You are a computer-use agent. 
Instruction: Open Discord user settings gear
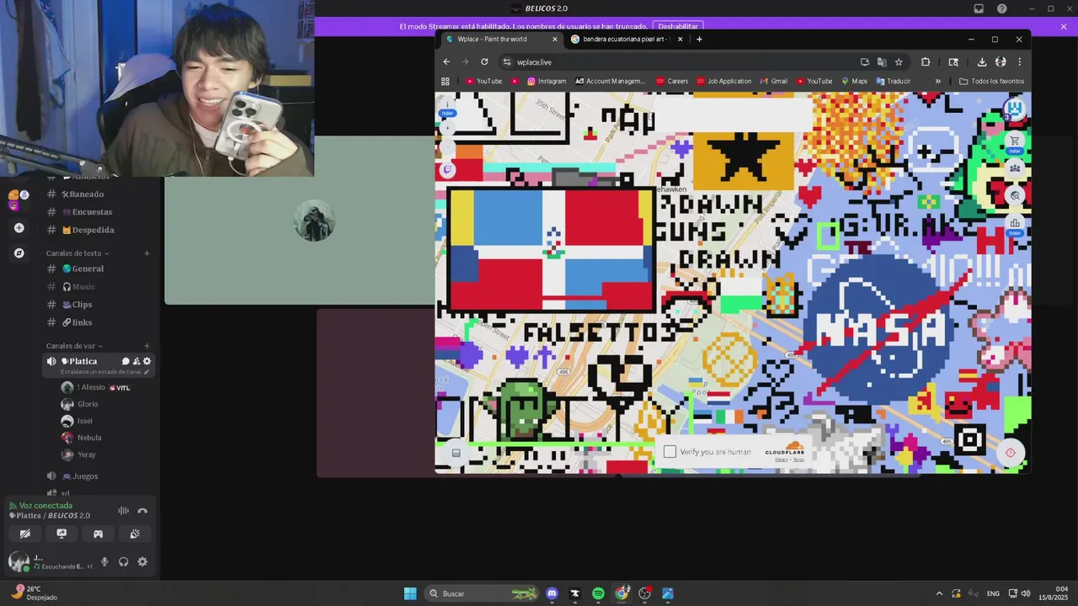[x=142, y=561]
